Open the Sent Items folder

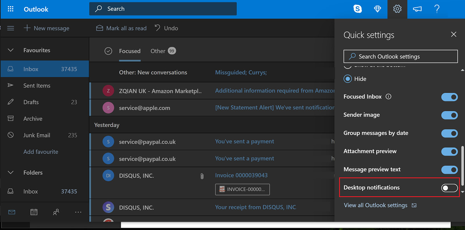point(45,86)
